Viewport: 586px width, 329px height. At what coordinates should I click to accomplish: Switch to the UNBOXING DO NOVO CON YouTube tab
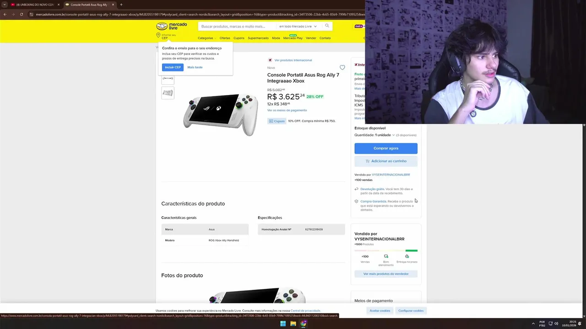35,5
